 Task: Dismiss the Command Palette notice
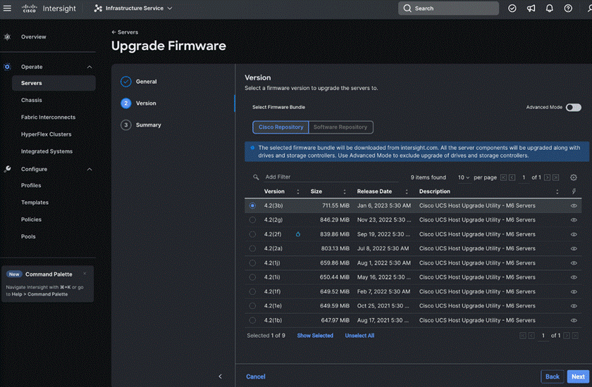point(85,274)
